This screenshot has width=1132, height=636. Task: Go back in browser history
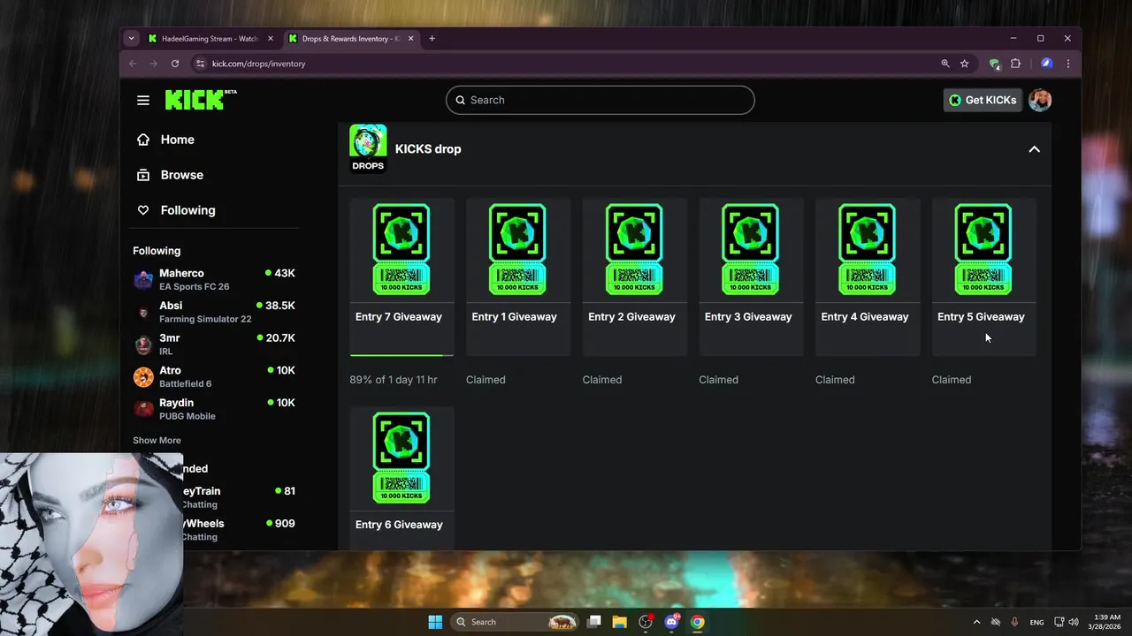click(x=133, y=64)
